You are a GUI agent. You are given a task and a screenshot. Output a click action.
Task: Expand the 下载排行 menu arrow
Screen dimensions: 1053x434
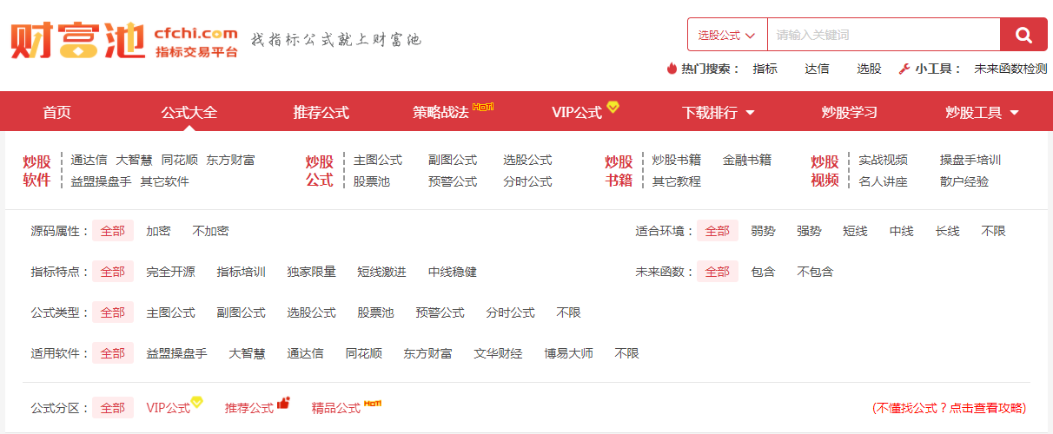750,113
